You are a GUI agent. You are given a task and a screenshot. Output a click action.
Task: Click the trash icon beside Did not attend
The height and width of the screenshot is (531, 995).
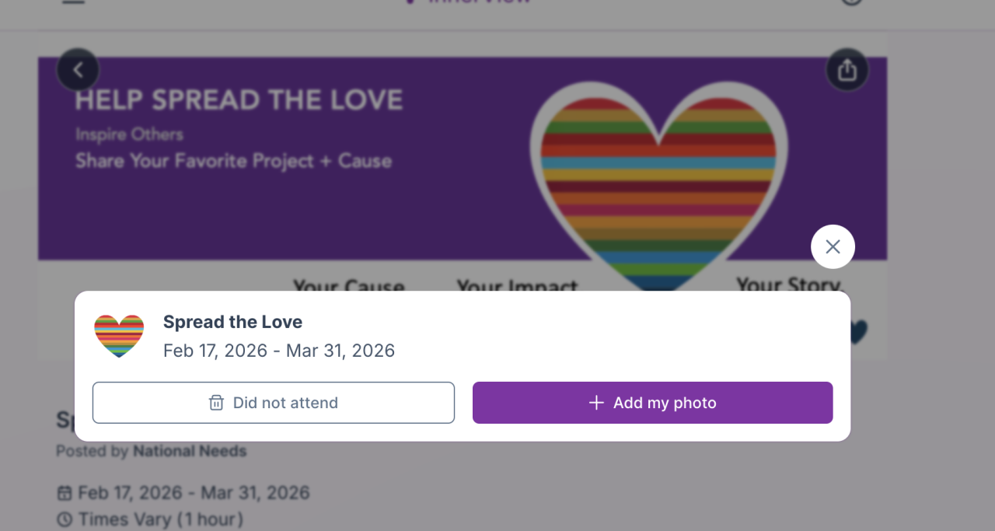tap(216, 403)
